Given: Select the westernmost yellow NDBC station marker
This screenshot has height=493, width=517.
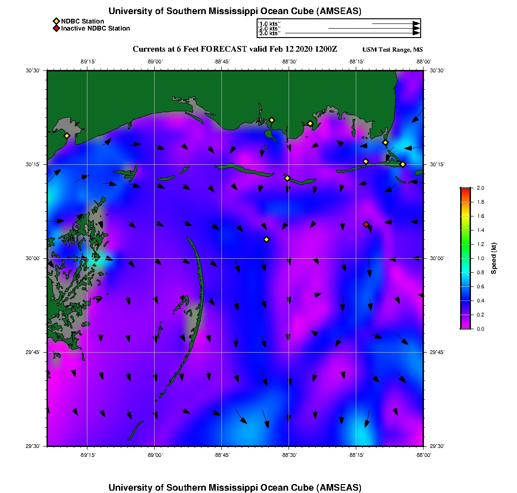Looking at the screenshot, I should 67,136.
